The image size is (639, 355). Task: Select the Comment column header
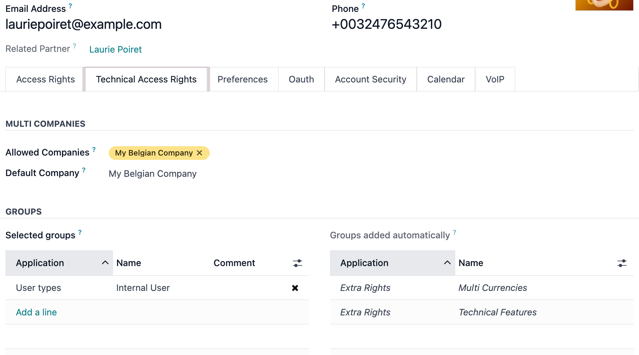pyautogui.click(x=234, y=263)
